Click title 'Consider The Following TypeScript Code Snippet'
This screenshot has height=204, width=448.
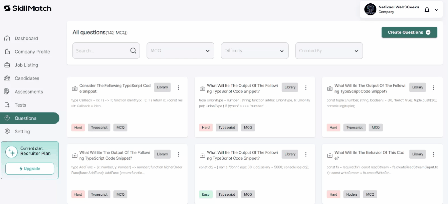click(x=115, y=88)
